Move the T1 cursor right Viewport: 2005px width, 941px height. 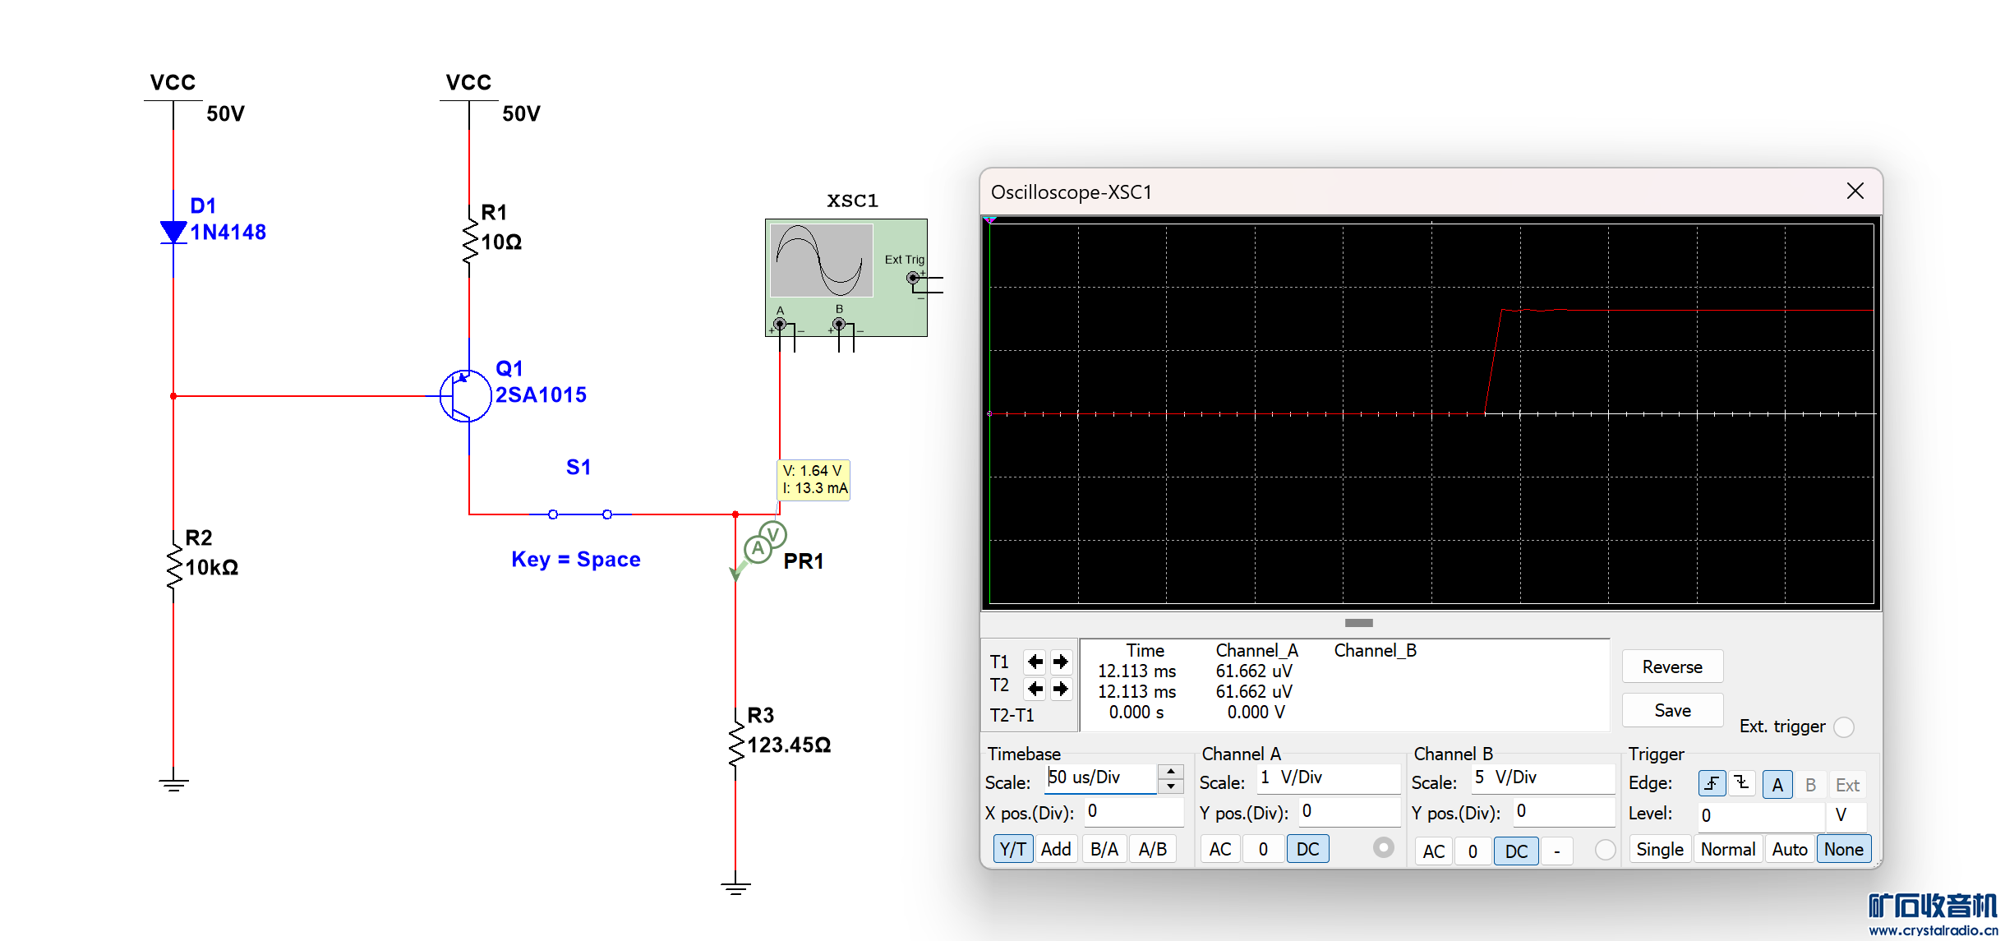(x=1061, y=662)
